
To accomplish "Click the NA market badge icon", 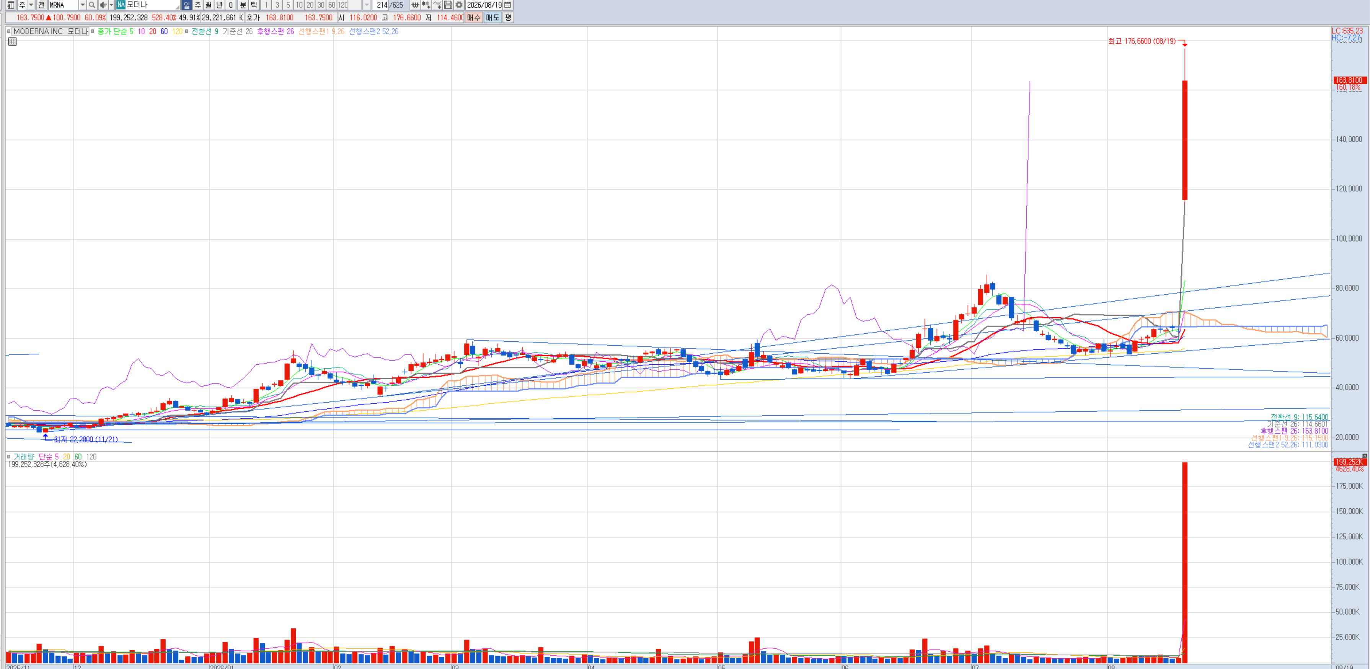I will (x=121, y=5).
